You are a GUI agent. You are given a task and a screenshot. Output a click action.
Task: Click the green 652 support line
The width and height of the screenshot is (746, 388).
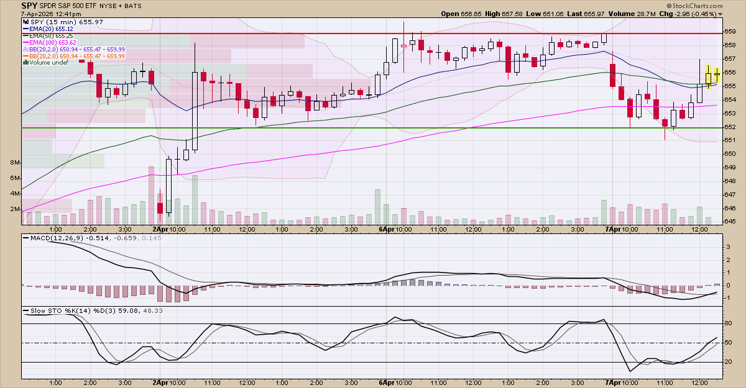tap(372, 128)
